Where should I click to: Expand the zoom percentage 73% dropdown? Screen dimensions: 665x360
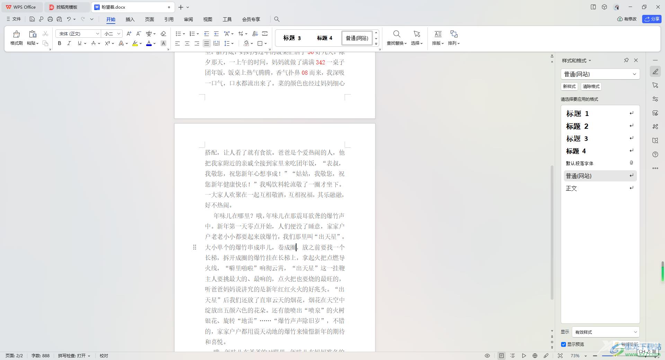586,355
